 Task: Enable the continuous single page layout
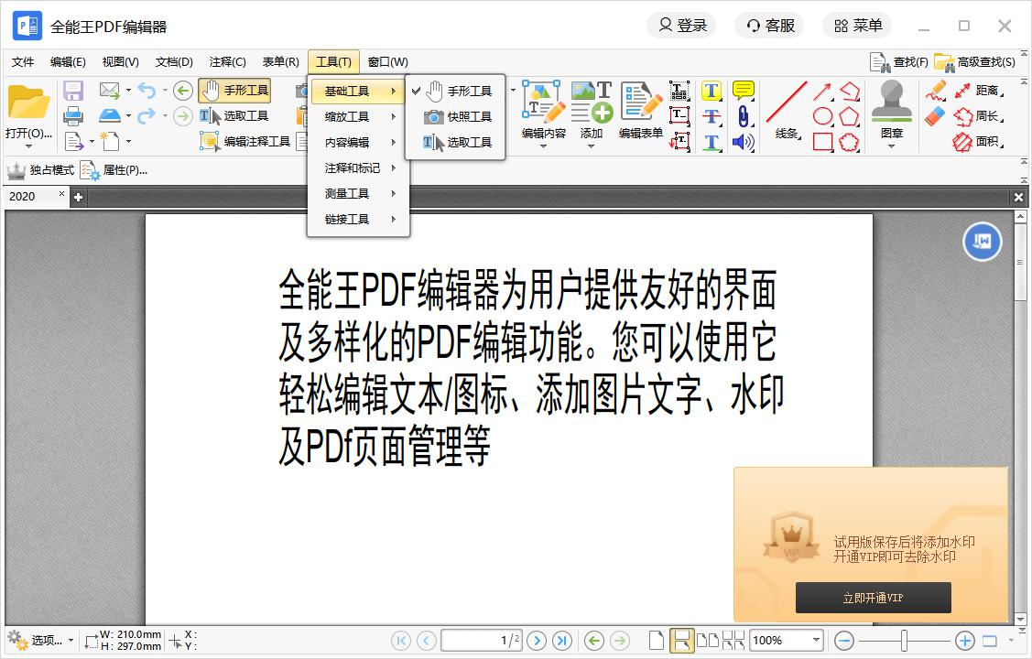click(680, 641)
